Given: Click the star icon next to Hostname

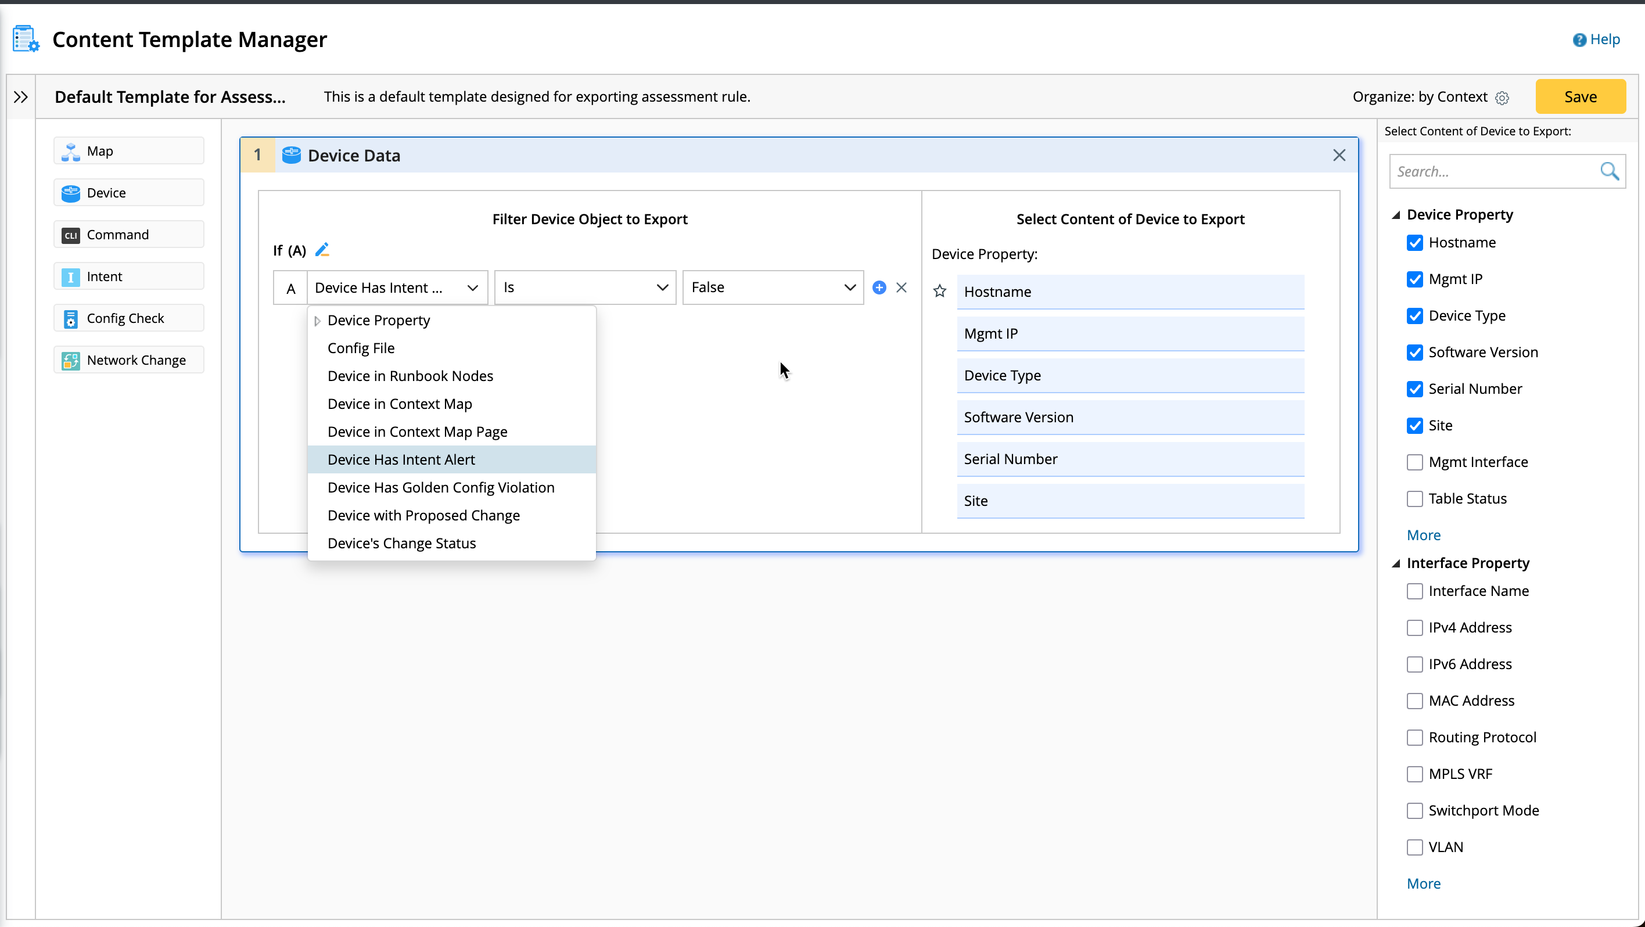Looking at the screenshot, I should point(939,292).
